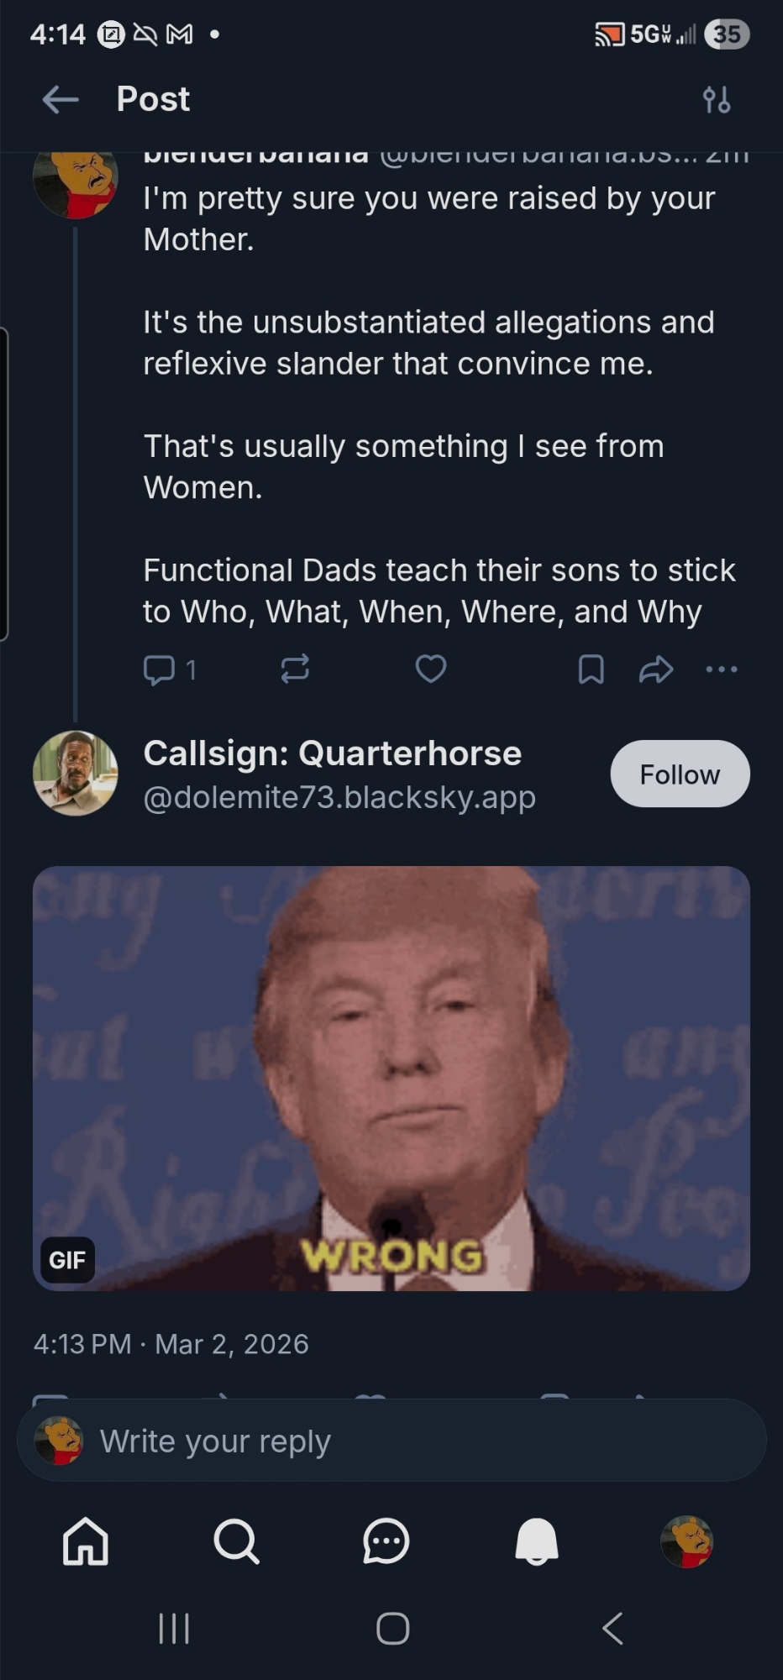Image resolution: width=783 pixels, height=1680 pixels.
Task: Open the Search tab
Action: pyautogui.click(x=236, y=1541)
